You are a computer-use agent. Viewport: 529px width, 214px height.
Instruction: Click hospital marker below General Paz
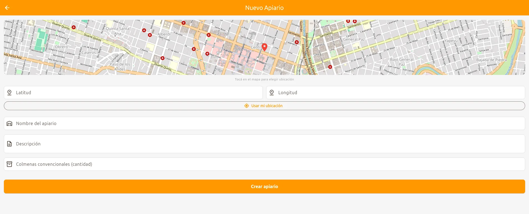(330, 67)
